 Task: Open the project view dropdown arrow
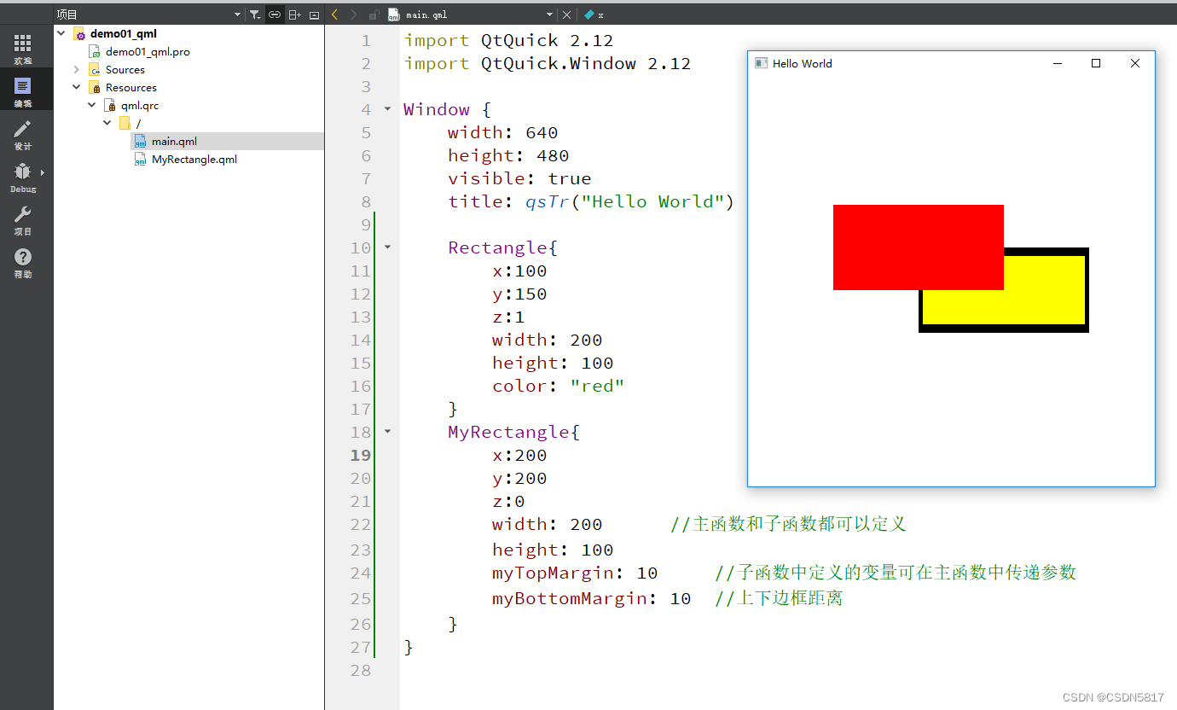[x=237, y=15]
